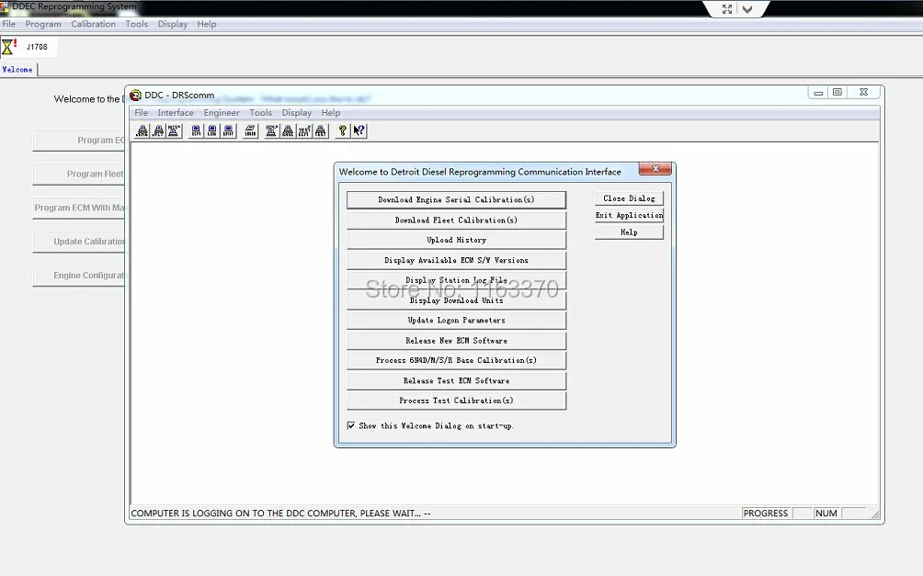Click the Upload History toolbar icon
Viewport: 923px width, 576px height.
point(175,130)
